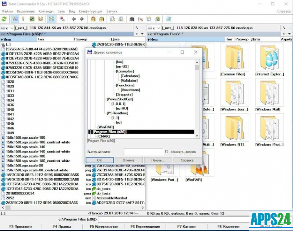
Task: Click the tree scrollbar down arrow
Action: click(x=197, y=136)
